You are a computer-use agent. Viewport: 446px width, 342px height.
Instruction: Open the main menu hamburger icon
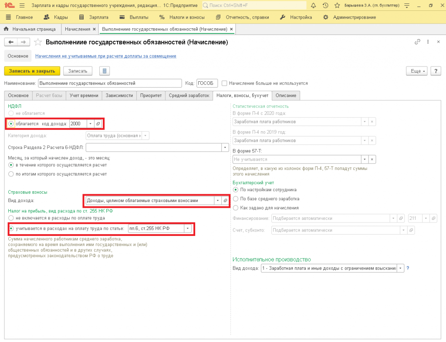(22, 6)
